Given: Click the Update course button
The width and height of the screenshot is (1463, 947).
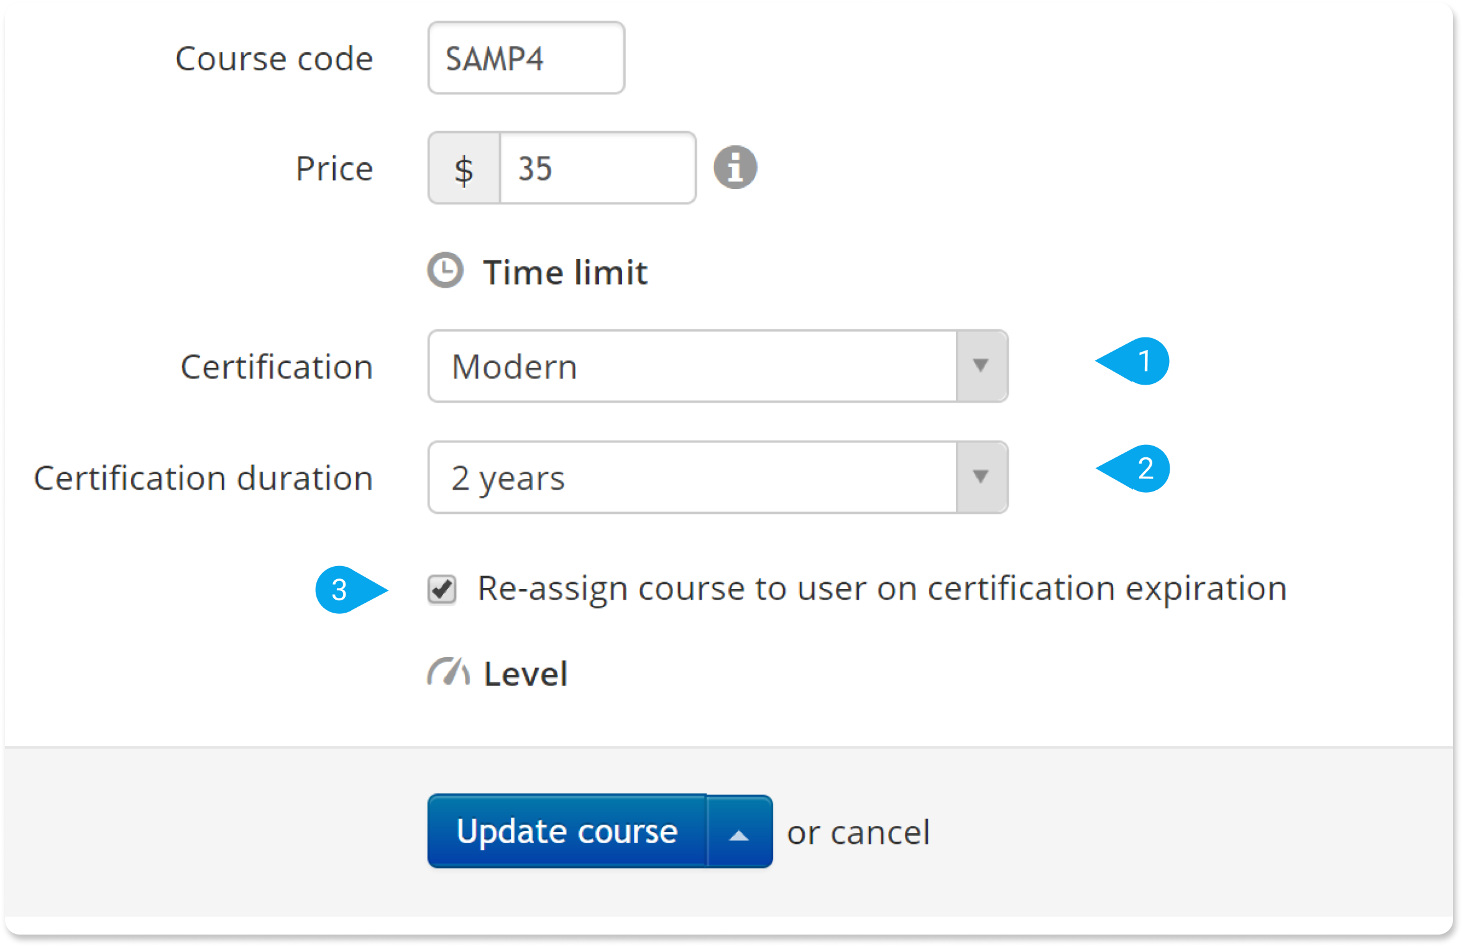Looking at the screenshot, I should (567, 831).
